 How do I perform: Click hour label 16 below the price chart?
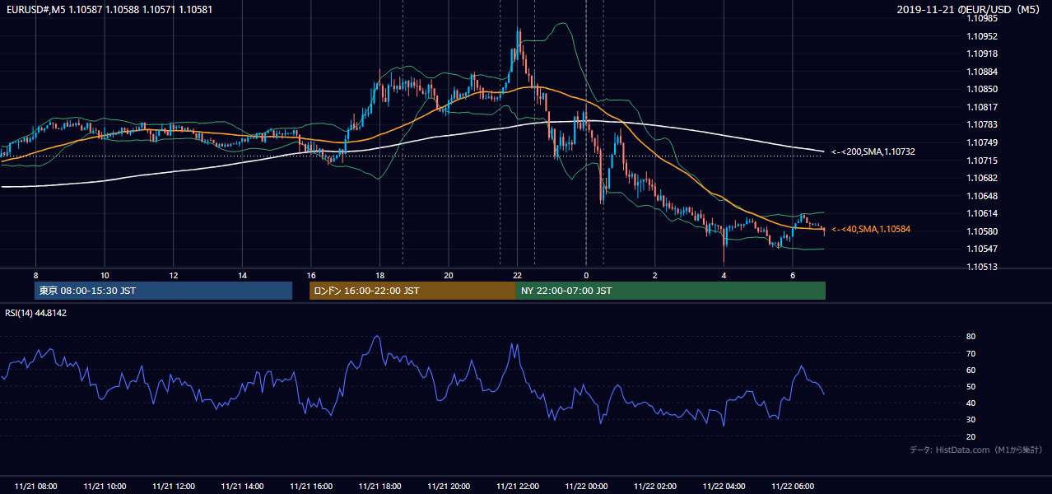310,275
